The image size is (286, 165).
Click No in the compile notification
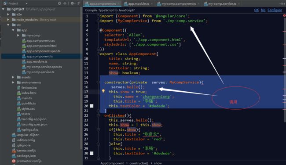tap(263, 10)
